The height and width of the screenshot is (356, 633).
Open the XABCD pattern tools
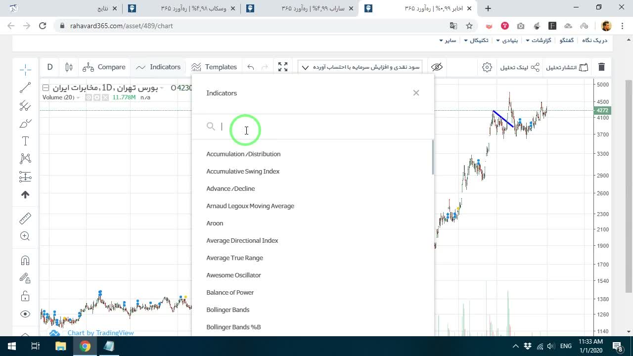click(x=25, y=159)
